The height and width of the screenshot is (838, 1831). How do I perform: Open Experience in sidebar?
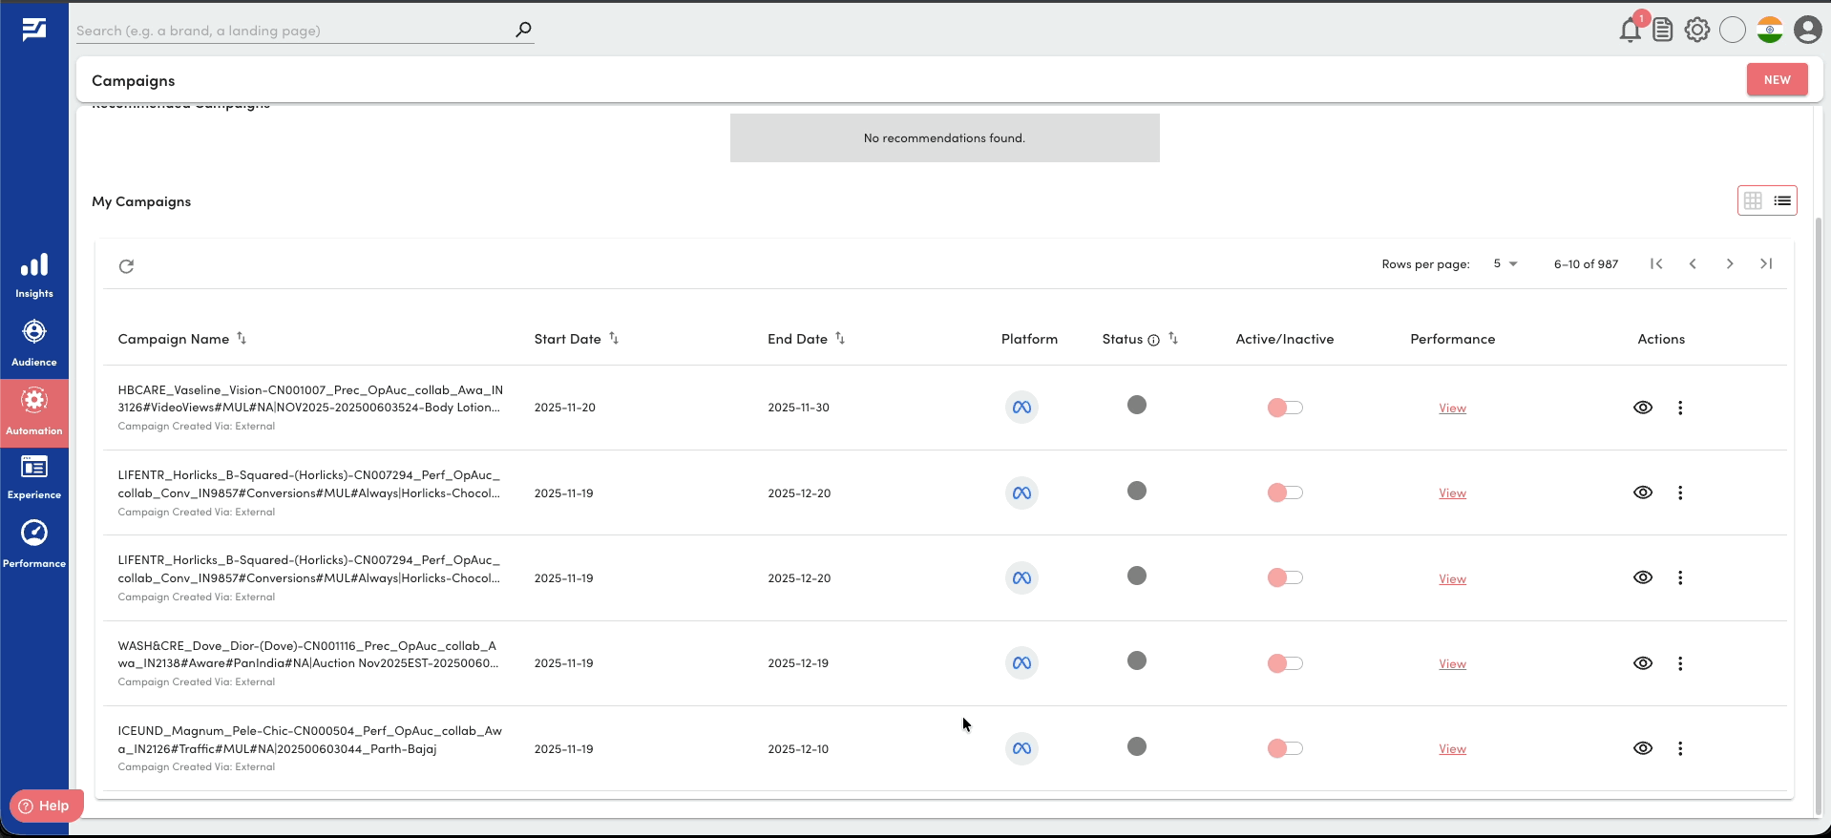click(34, 477)
